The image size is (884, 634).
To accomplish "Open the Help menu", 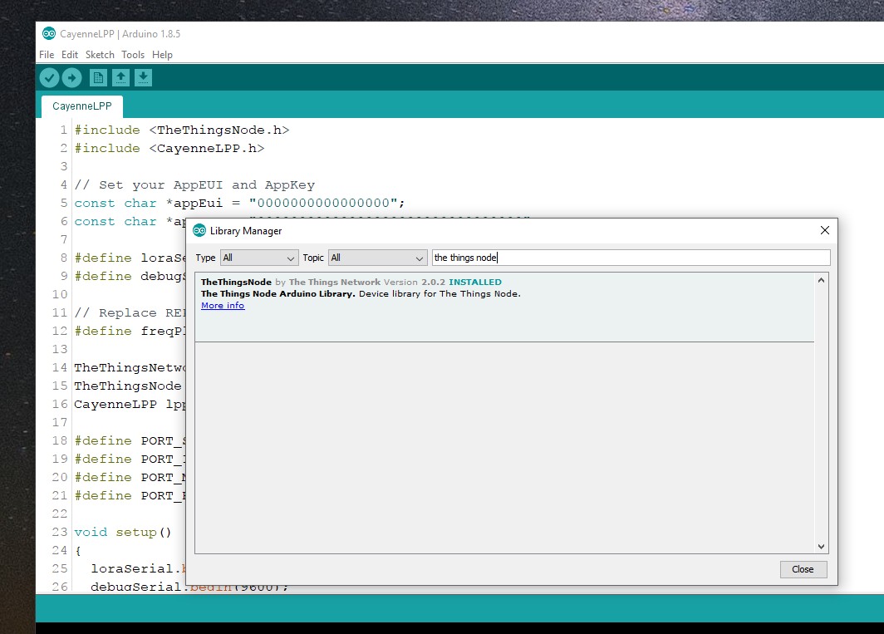I will (162, 55).
